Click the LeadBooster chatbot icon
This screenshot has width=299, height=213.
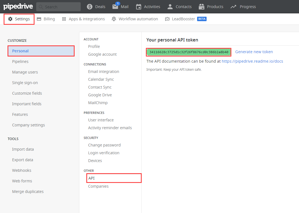click(167, 19)
